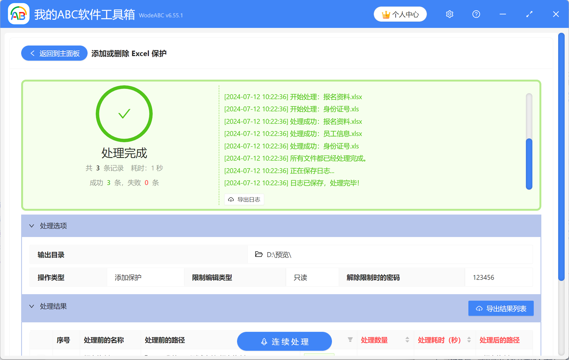
Task: Open settings via the gear icon
Action: 449,14
